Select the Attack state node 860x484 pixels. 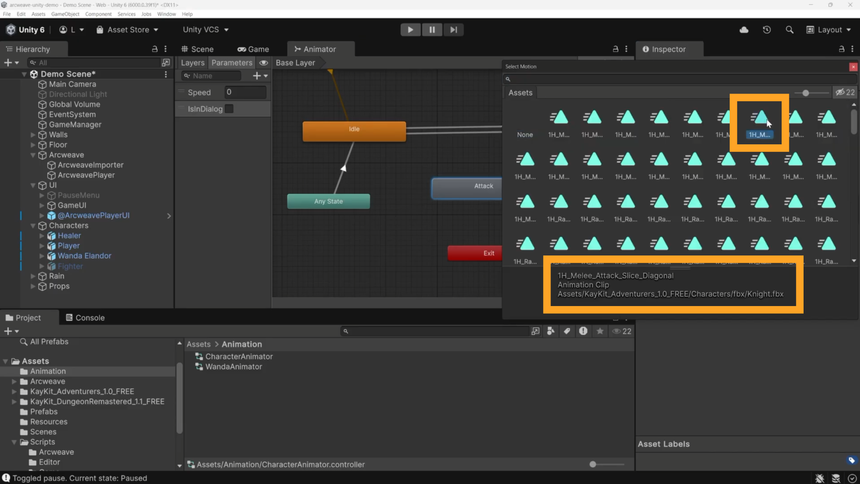(x=467, y=188)
